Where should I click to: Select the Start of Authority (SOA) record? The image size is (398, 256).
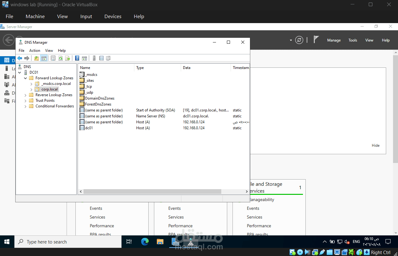pyautogui.click(x=164, y=110)
